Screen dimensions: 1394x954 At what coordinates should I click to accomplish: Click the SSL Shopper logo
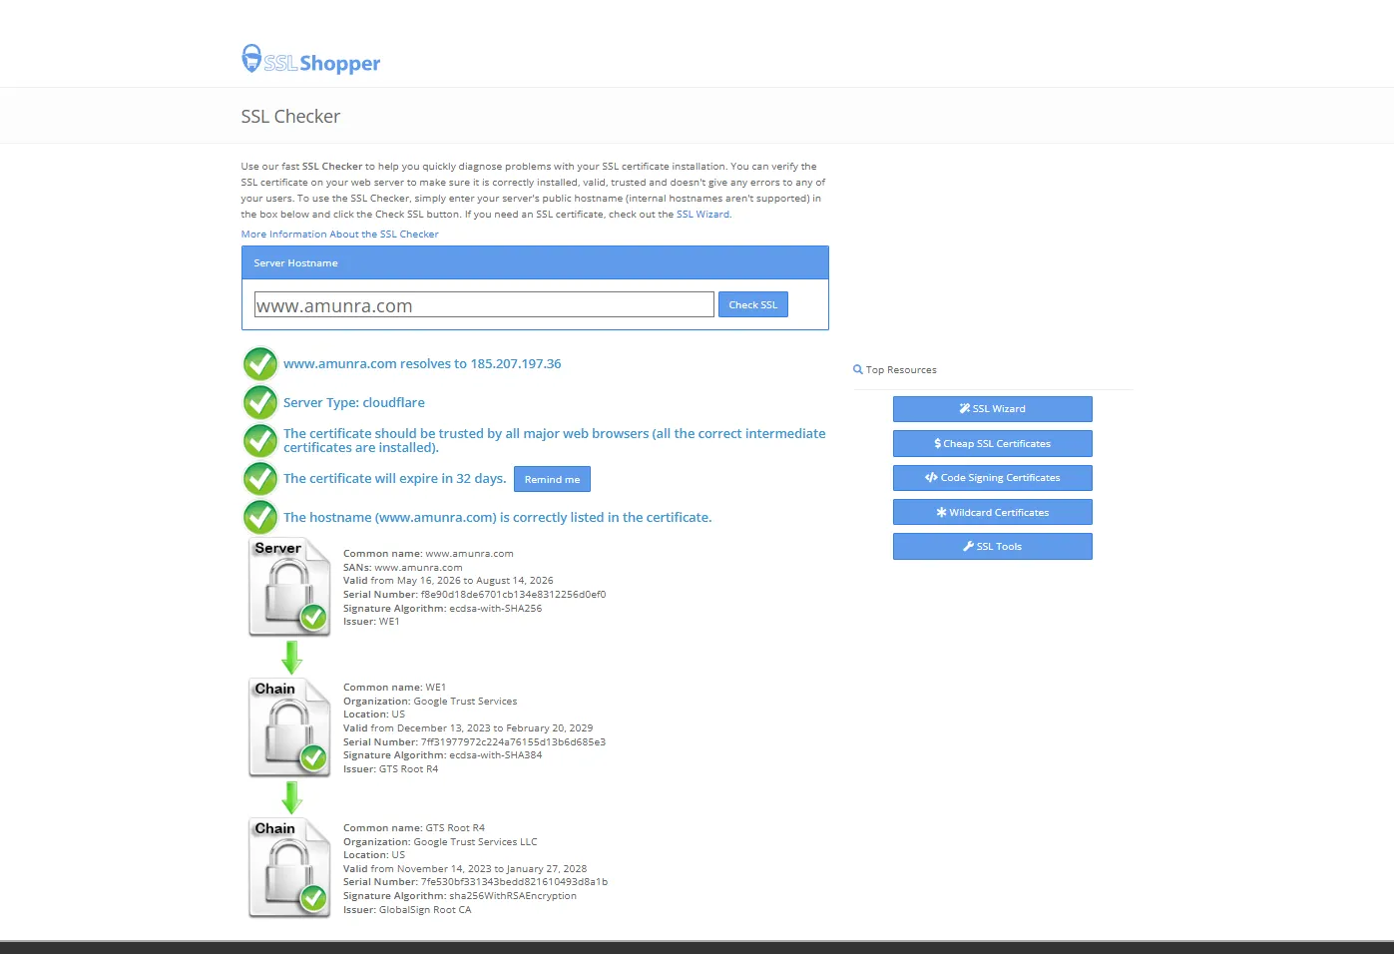(310, 60)
